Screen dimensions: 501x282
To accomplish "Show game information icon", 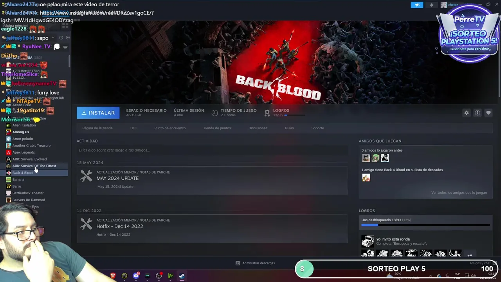I will click(x=477, y=113).
